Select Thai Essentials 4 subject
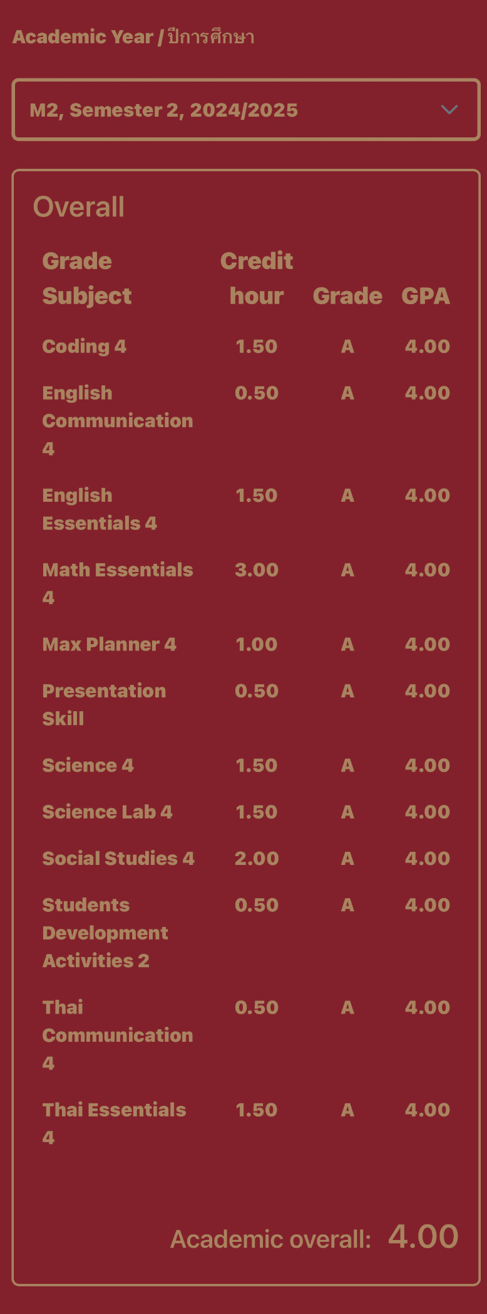Image resolution: width=487 pixels, height=1314 pixels. [x=114, y=1123]
